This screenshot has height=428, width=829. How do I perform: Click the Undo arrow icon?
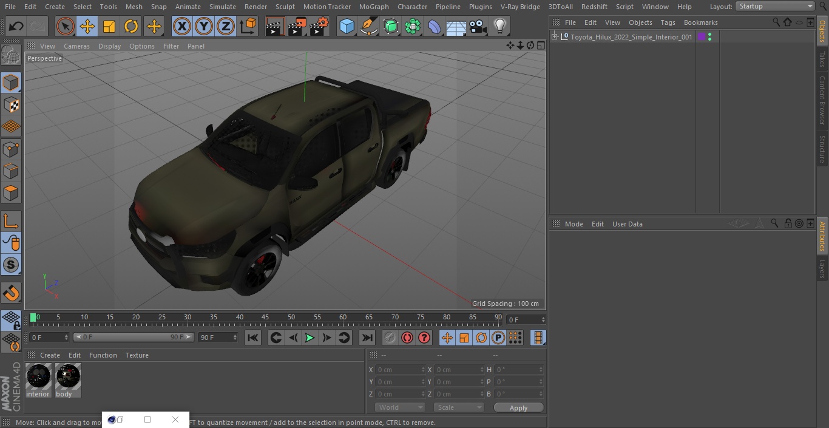click(x=16, y=26)
